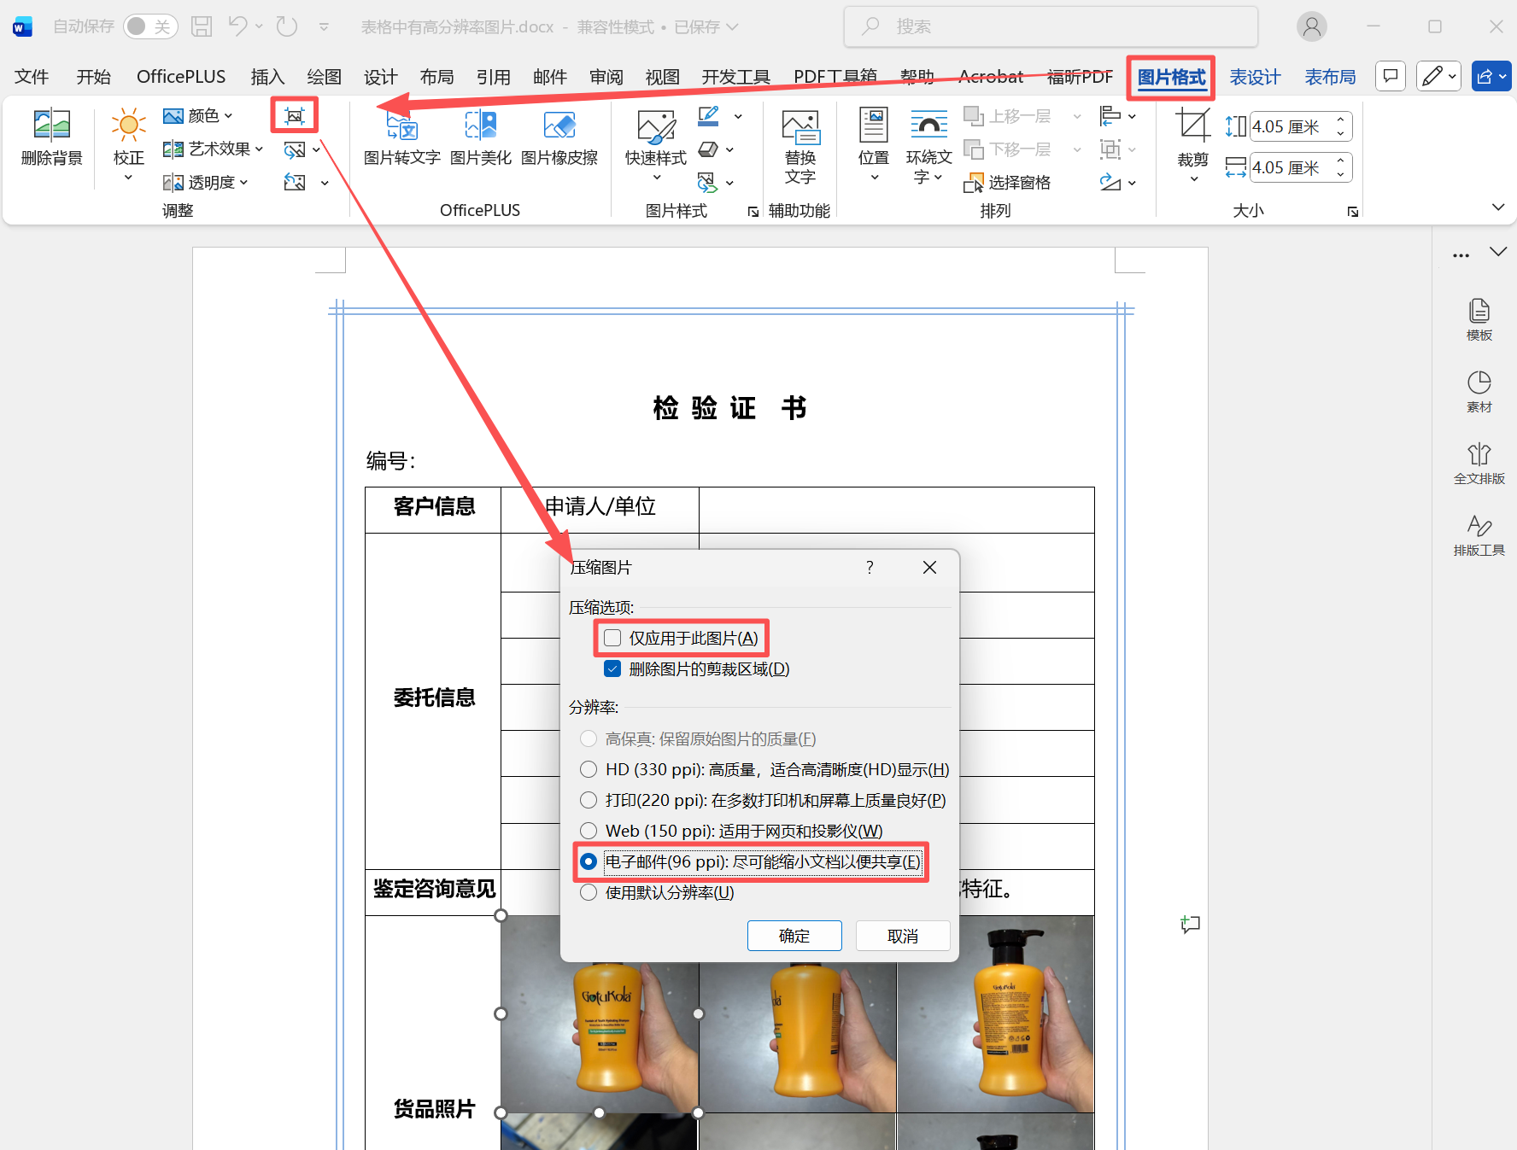1517x1150 pixels.
Task: Click the 搜索 search field
Action: (1049, 26)
